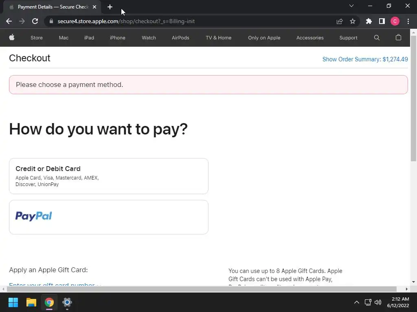Open the shopping bag icon

point(398,37)
